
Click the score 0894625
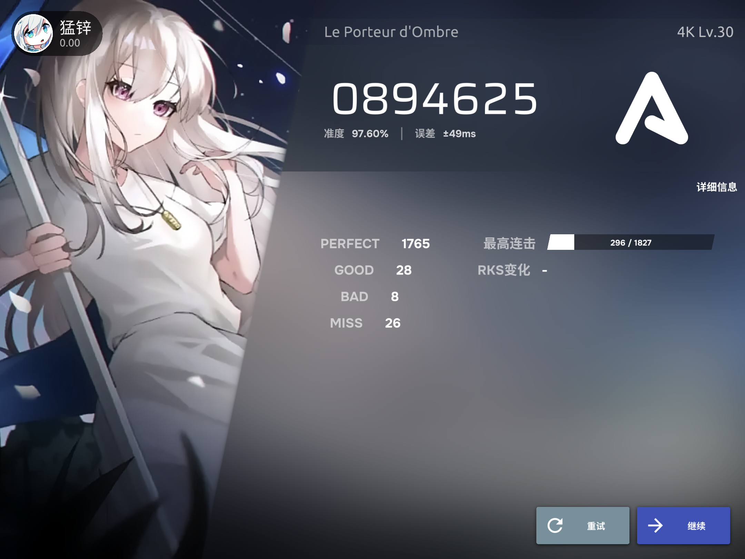click(435, 99)
